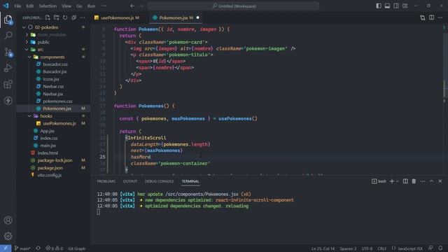Collapse the src folder
Image resolution: width=448 pixels, height=252 pixels.
pos(27,50)
